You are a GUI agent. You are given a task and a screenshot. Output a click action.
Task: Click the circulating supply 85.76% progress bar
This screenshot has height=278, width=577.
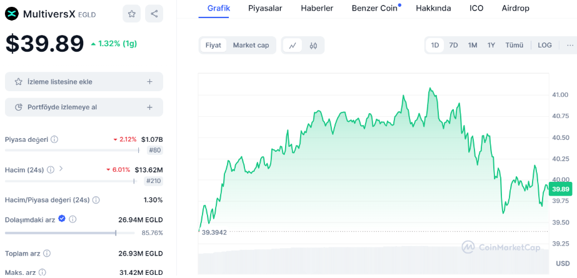tap(70, 233)
